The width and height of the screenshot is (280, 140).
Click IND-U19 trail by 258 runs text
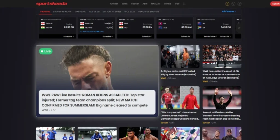pos(92,32)
